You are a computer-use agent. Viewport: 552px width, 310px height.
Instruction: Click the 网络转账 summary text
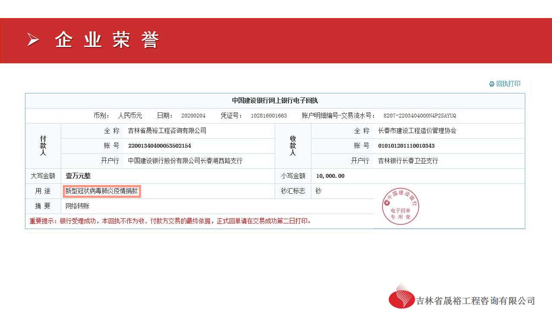pyautogui.click(x=78, y=206)
